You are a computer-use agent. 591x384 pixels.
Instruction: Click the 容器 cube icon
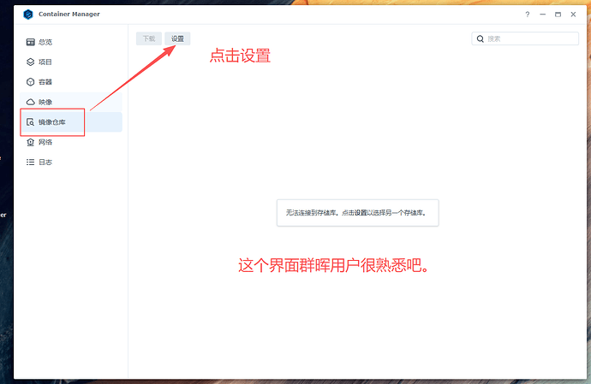click(30, 82)
